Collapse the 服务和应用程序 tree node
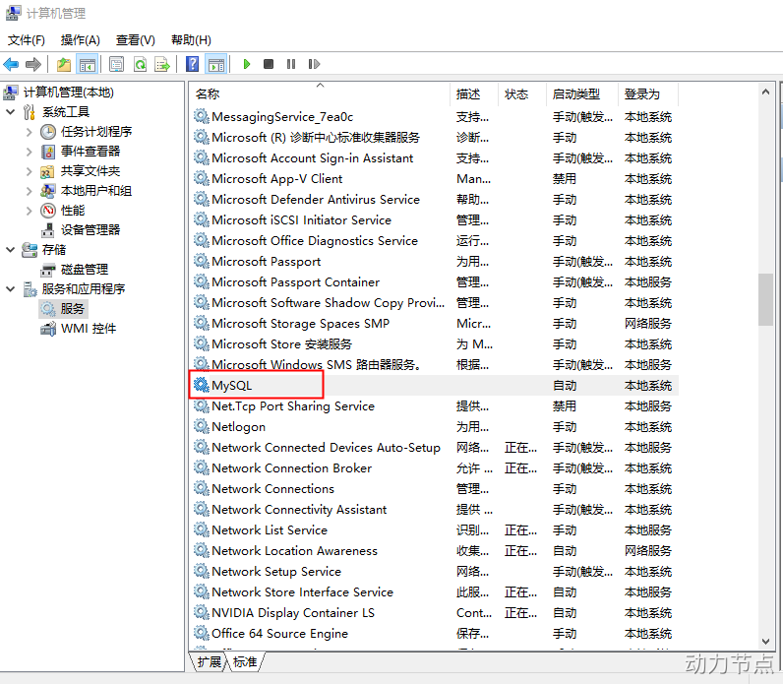The height and width of the screenshot is (684, 783). coord(10,288)
